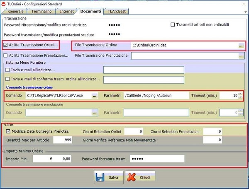Browse for Comando trasmissione ordine executable
Viewport: 249px width, 189px height.
pos(95,96)
